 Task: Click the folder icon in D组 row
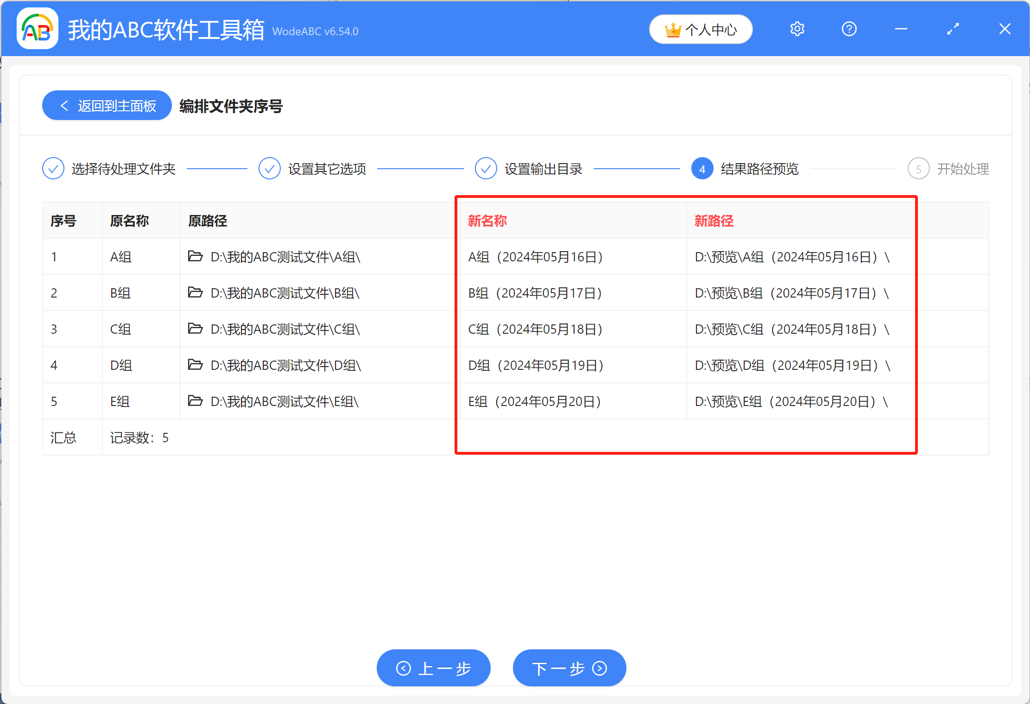(196, 365)
